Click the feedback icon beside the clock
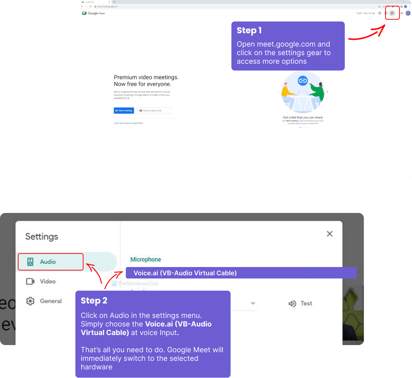 point(387,13)
